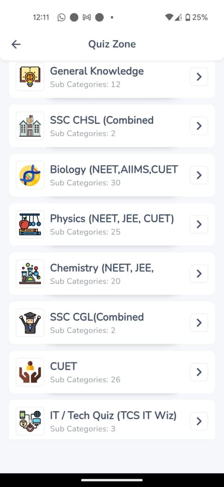Open the CUET category using the chevron
The image size is (224, 487).
(199, 372)
